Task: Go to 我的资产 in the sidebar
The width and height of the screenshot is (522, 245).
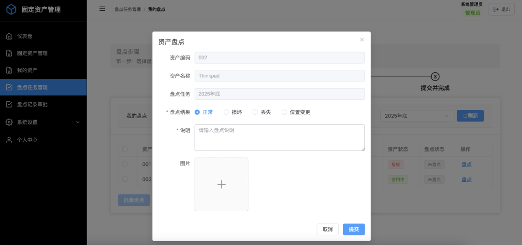Action: [43, 70]
